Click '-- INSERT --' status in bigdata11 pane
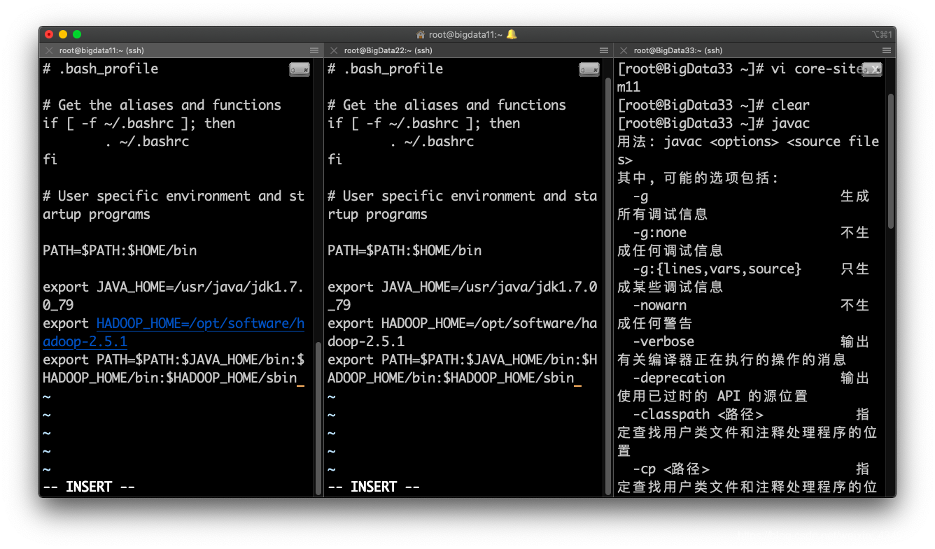 tap(89, 487)
